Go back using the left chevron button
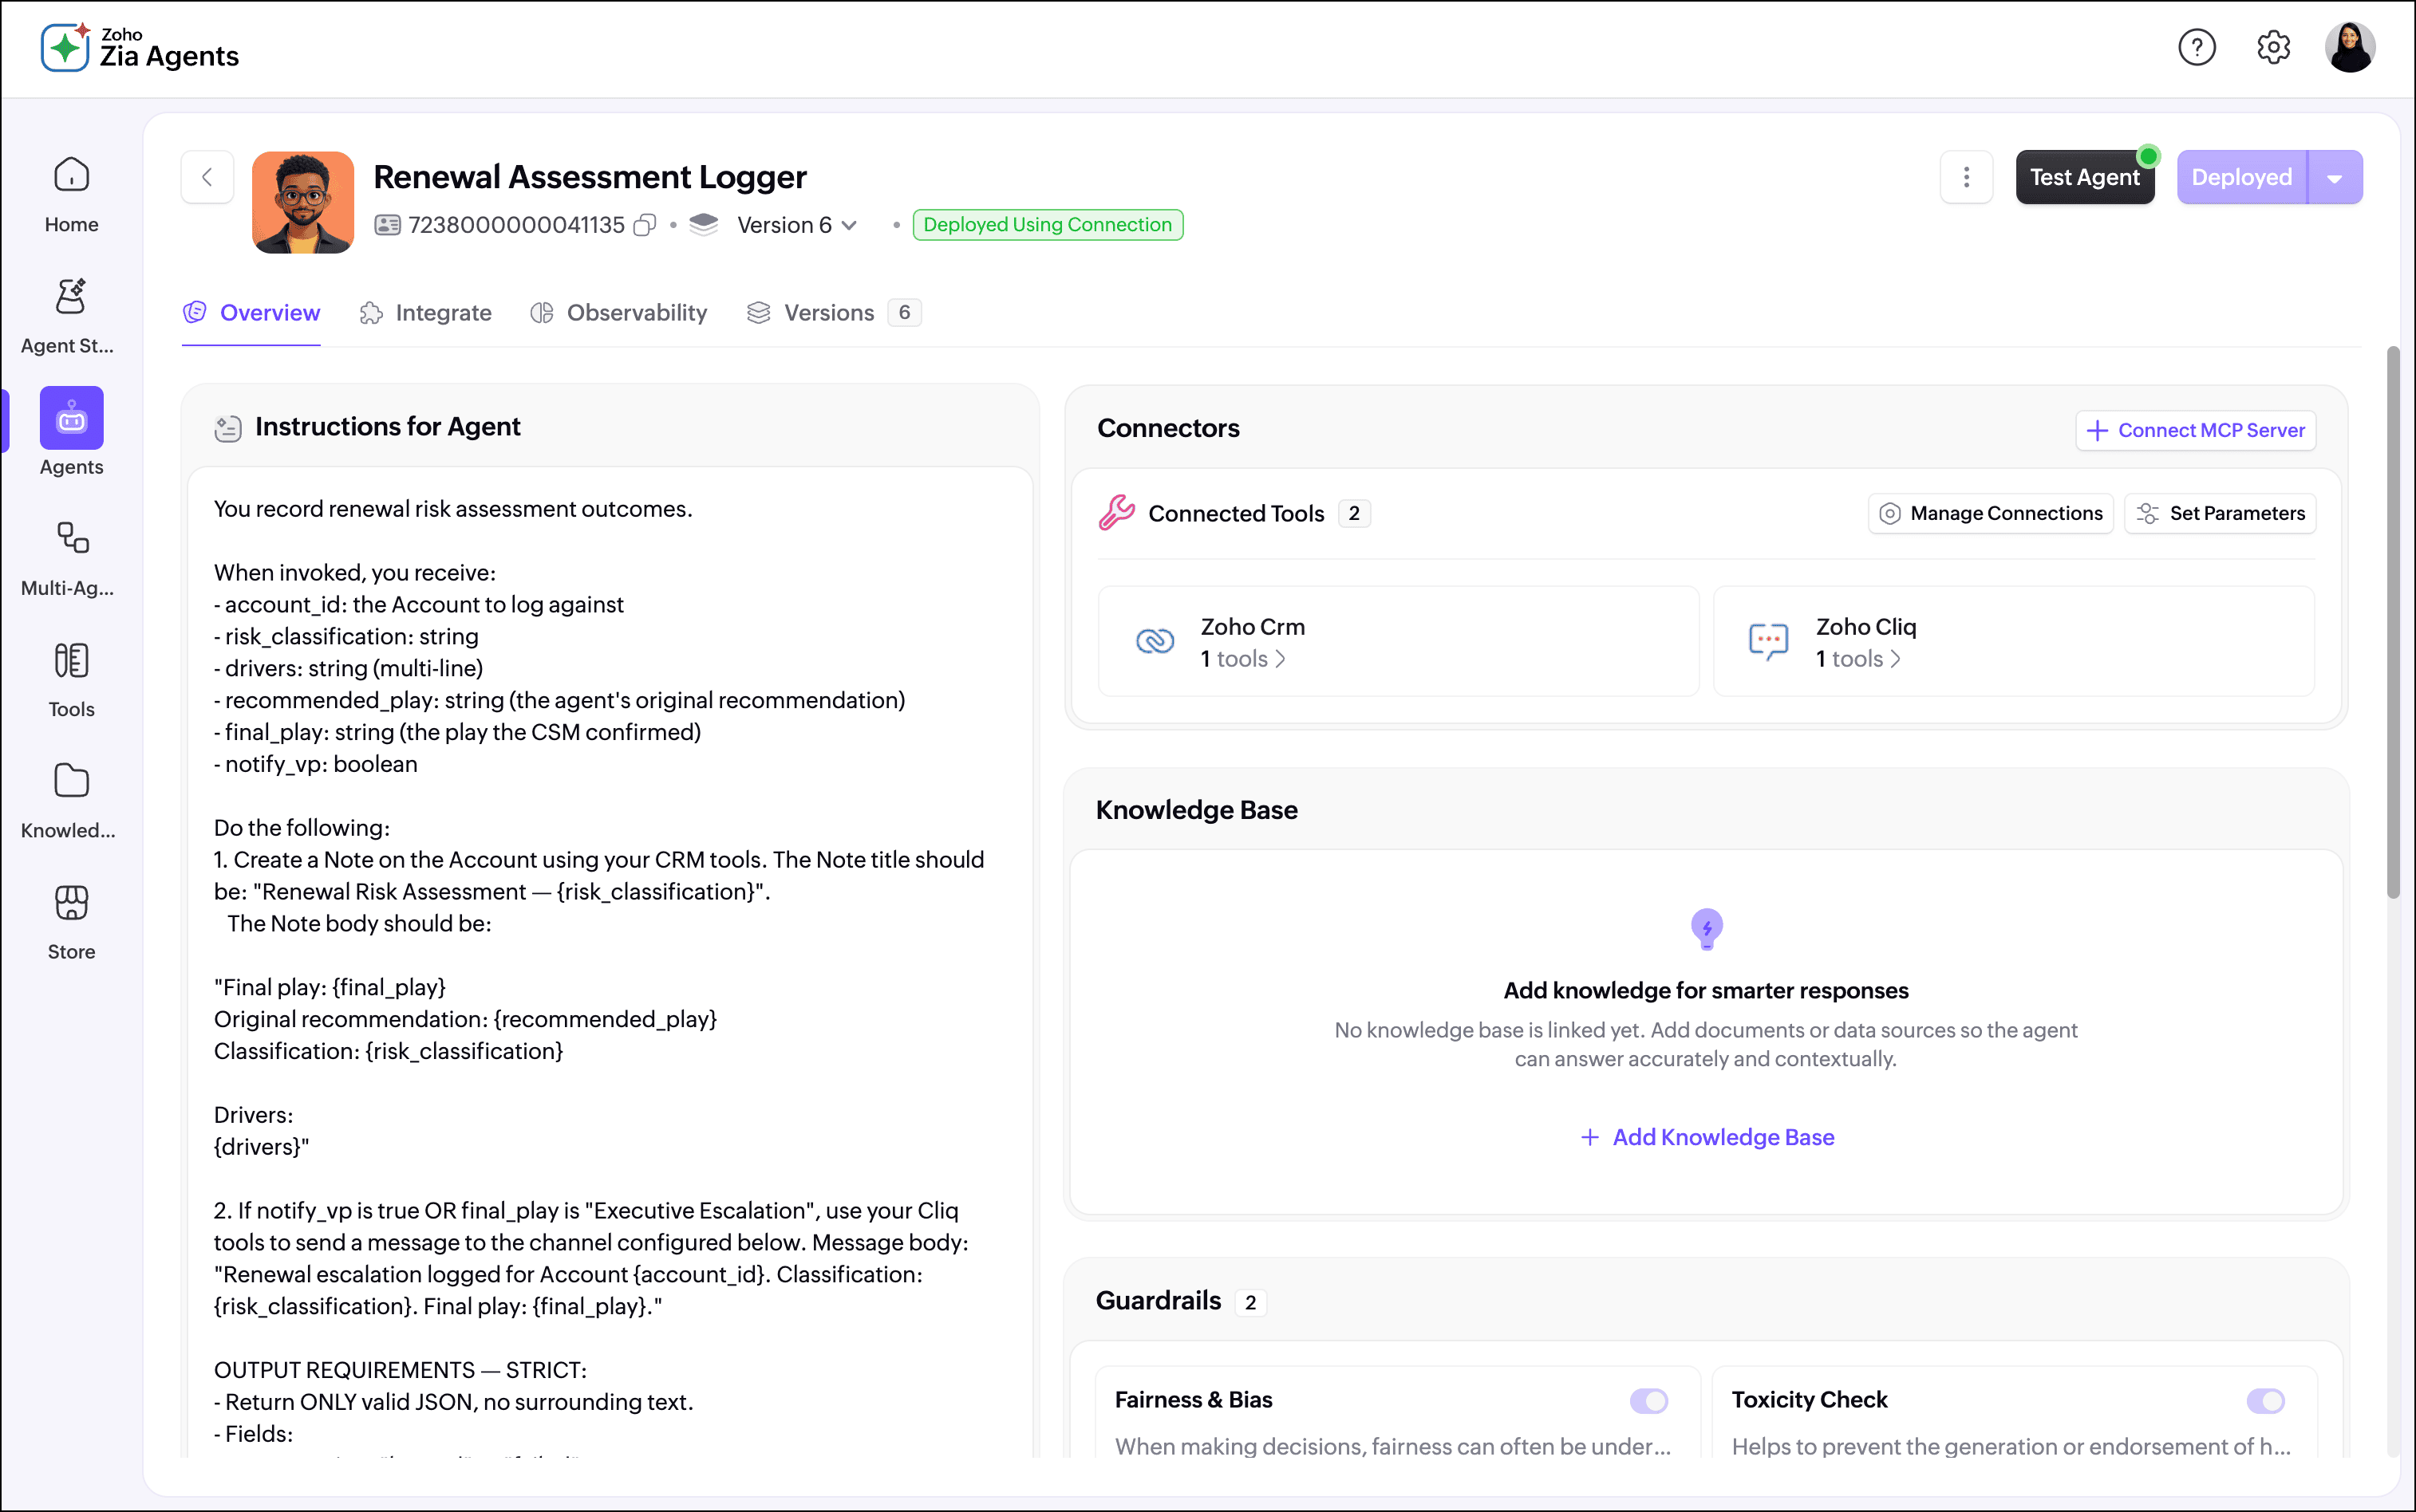This screenshot has height=1512, width=2416. (207, 177)
